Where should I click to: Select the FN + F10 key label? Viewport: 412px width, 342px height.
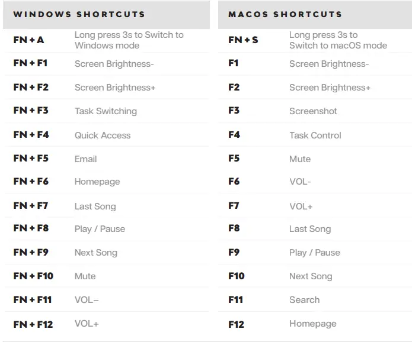33,276
